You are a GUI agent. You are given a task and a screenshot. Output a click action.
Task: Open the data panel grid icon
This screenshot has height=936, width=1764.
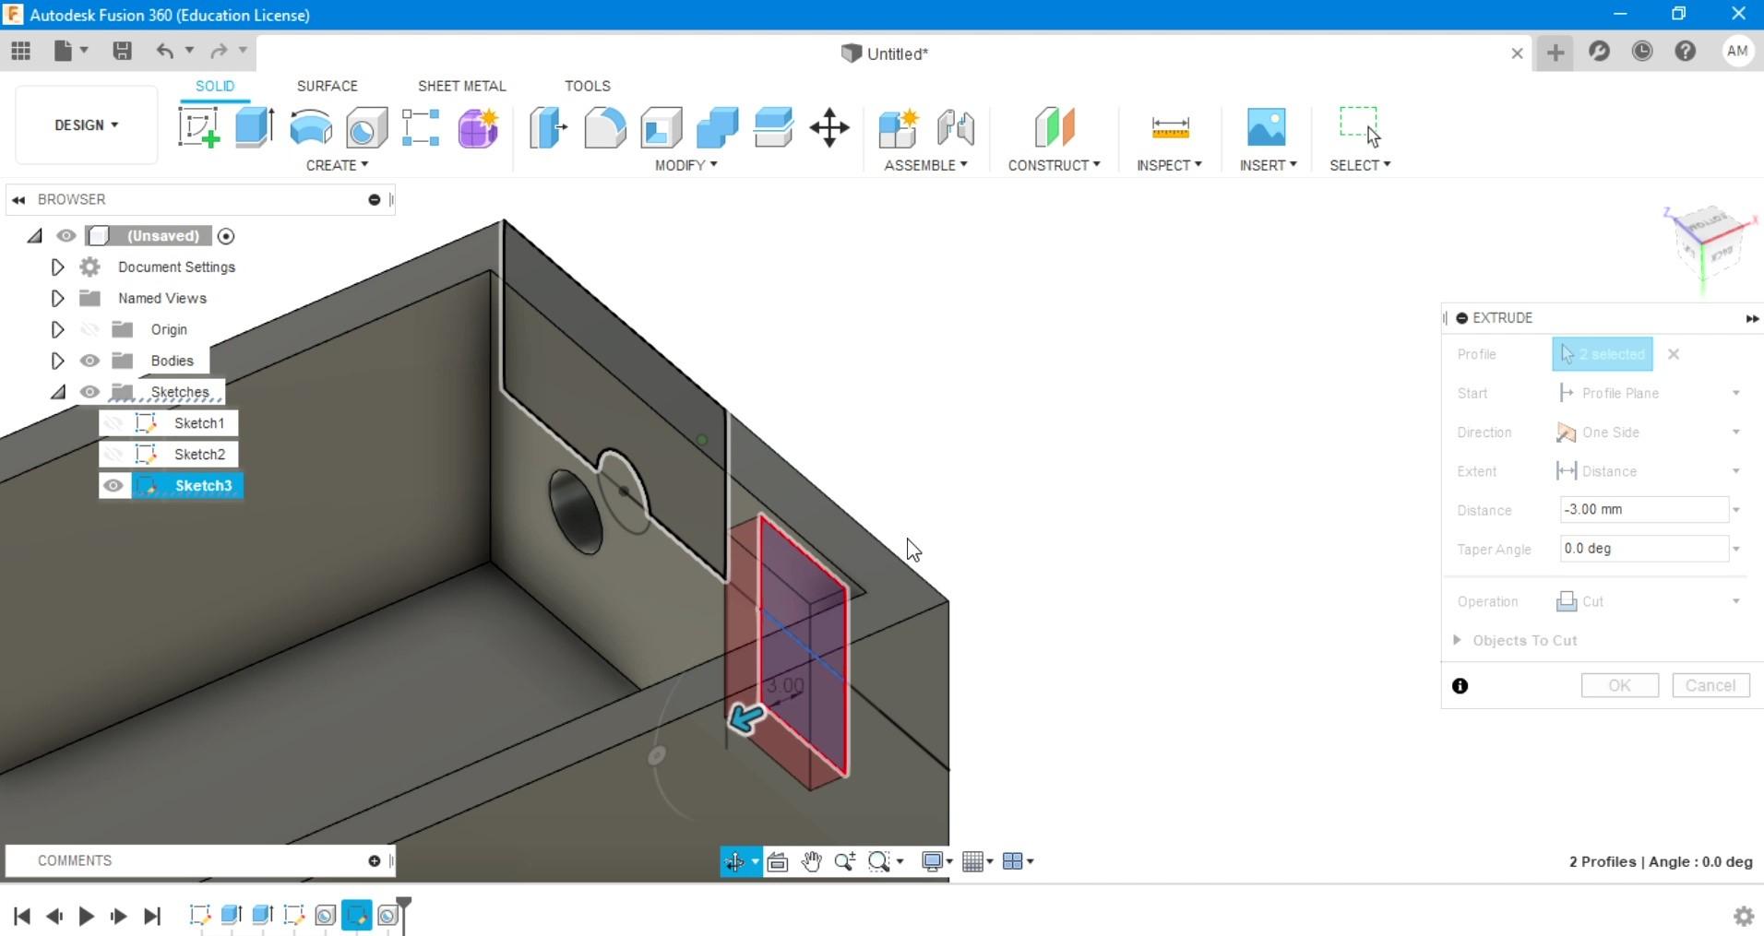20,51
